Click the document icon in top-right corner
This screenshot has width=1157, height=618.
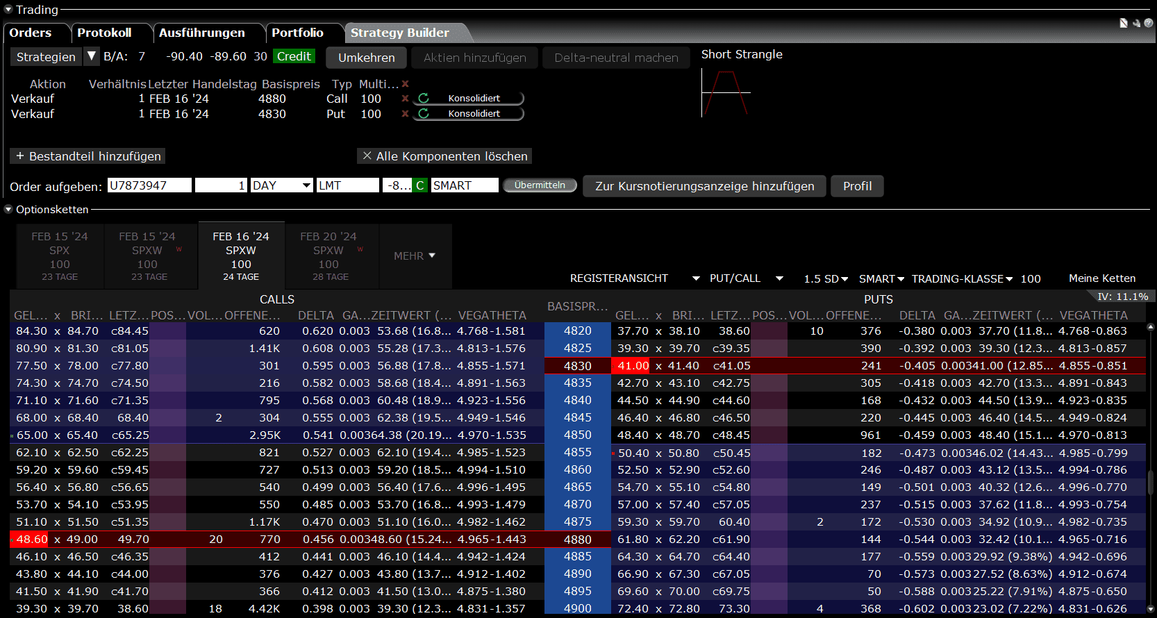click(x=1124, y=23)
